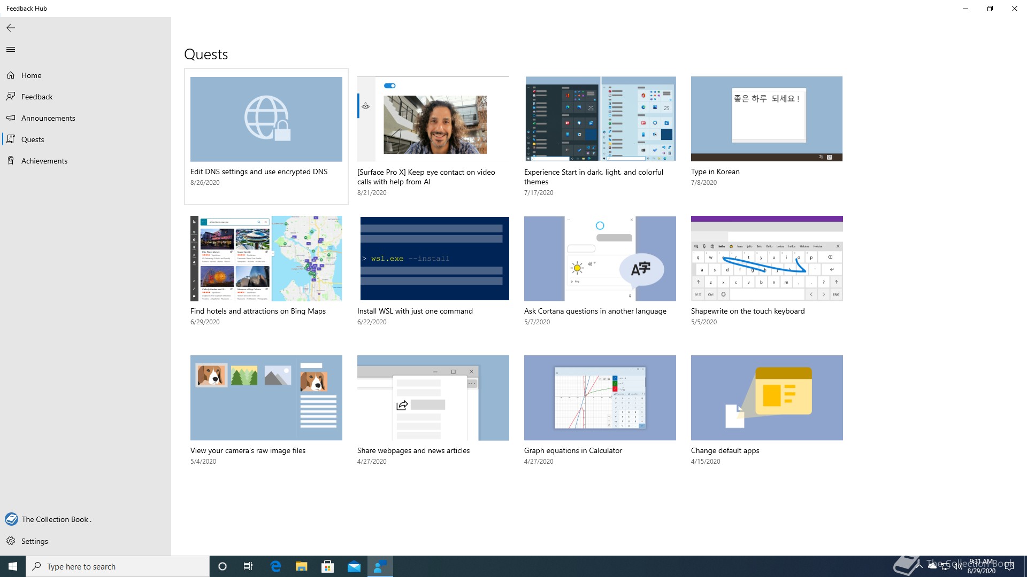This screenshot has width=1027, height=577.
Task: Click 'Install WSL with just one command' title
Action: pyautogui.click(x=415, y=311)
